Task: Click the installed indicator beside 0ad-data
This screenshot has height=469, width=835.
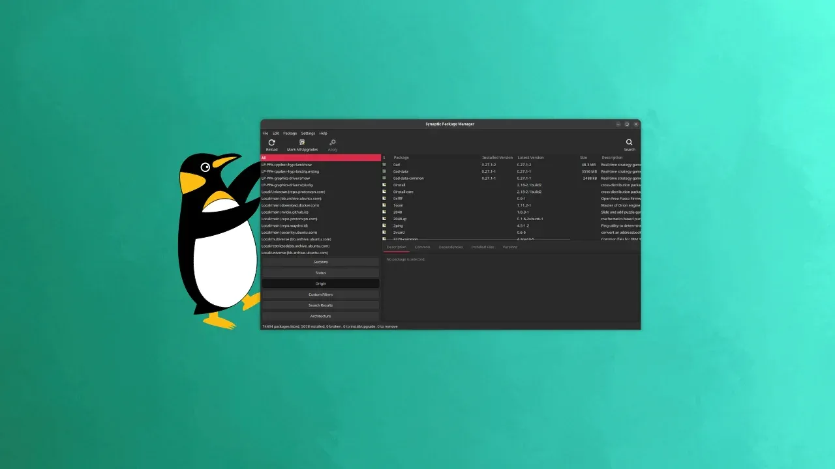Action: click(x=384, y=171)
